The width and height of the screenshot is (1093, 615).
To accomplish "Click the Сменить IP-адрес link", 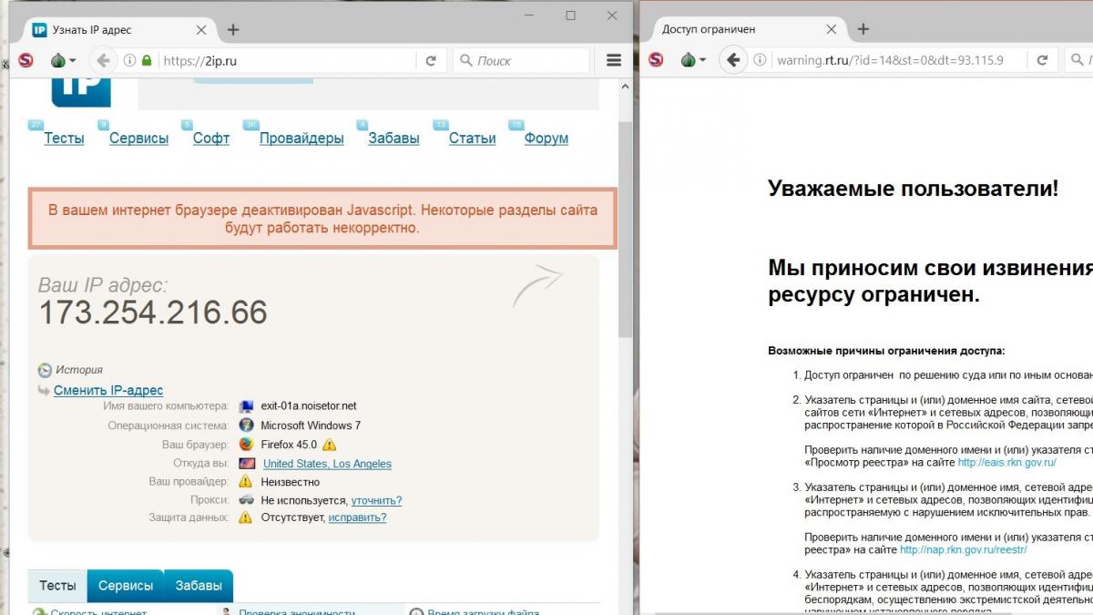I will point(108,390).
